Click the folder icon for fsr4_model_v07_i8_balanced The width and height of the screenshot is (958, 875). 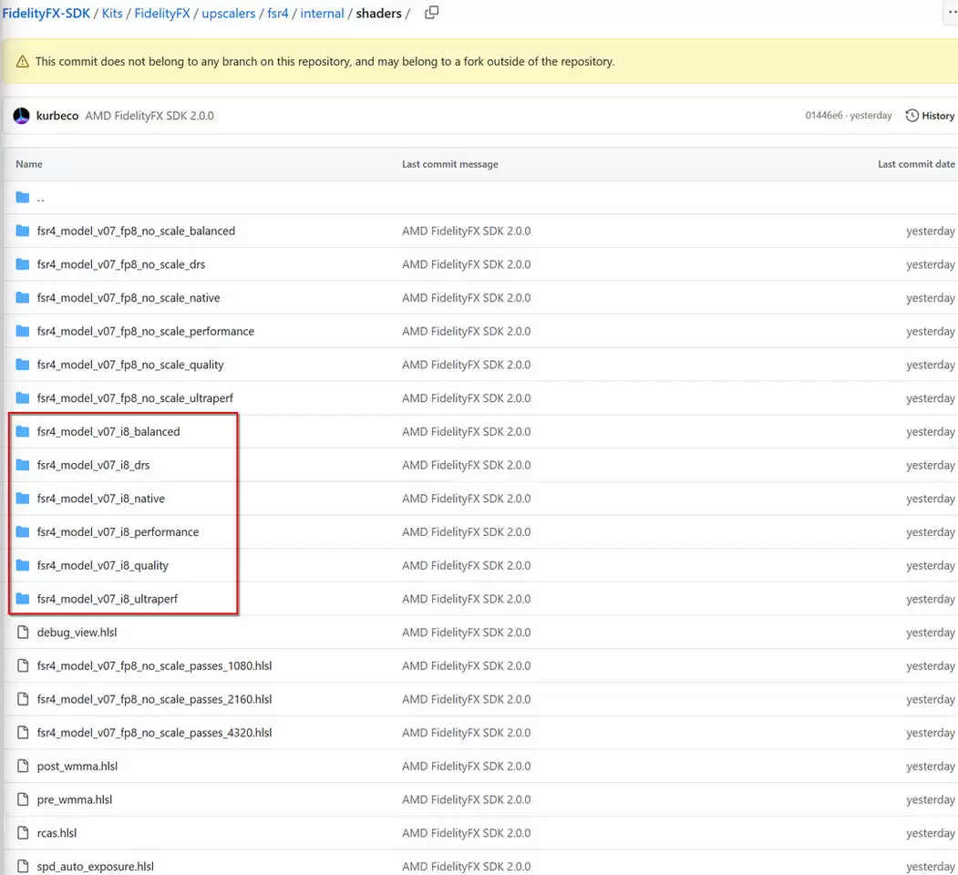click(x=23, y=432)
